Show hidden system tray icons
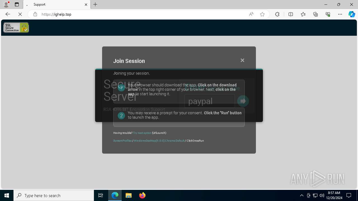This screenshot has height=201, width=358. point(302,195)
